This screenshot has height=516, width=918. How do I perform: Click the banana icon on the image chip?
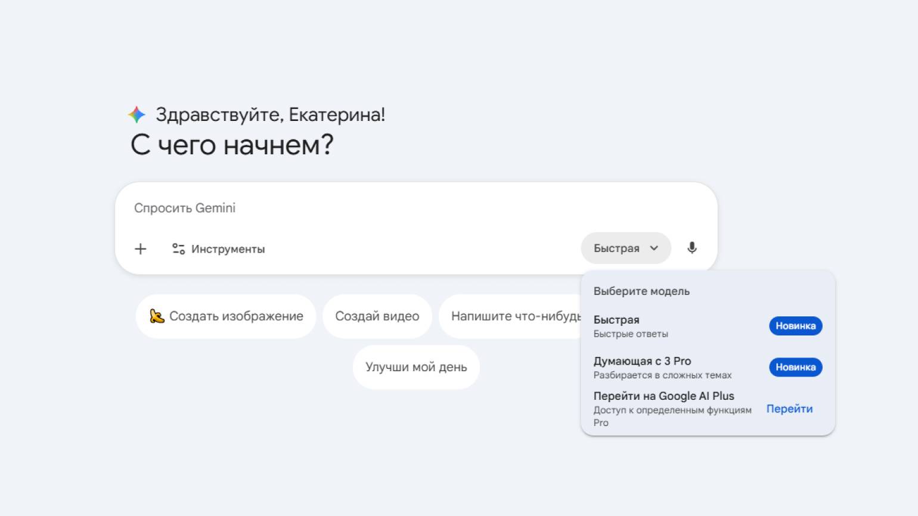pos(157,316)
